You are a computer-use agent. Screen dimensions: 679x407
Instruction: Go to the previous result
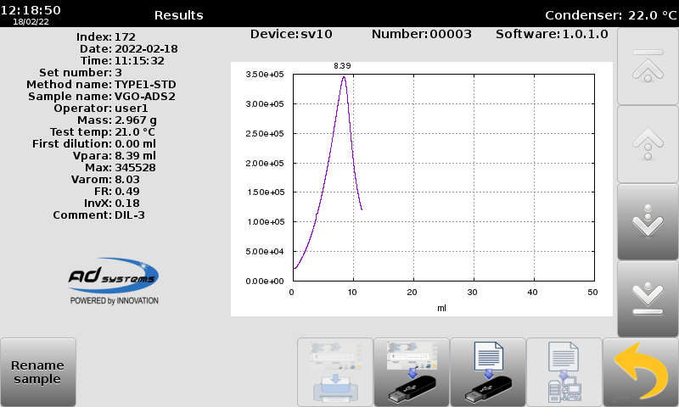(x=648, y=144)
